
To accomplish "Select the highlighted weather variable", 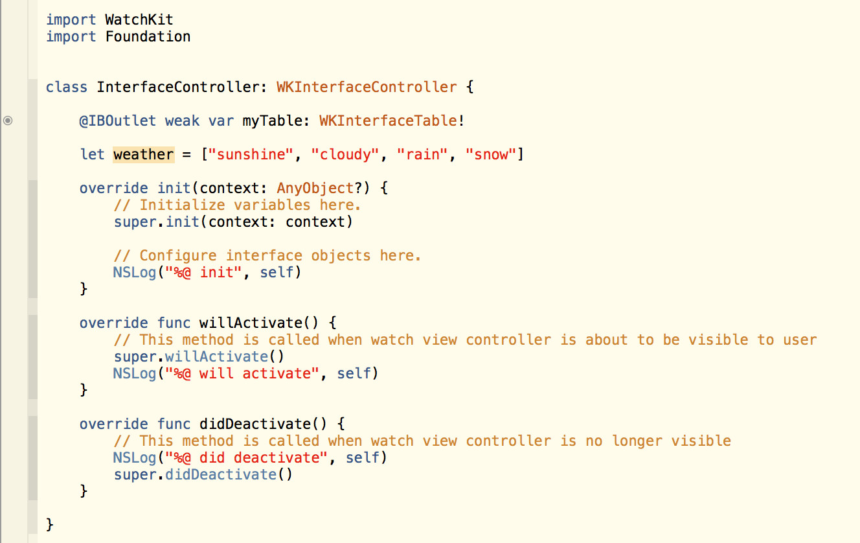I will tap(143, 154).
